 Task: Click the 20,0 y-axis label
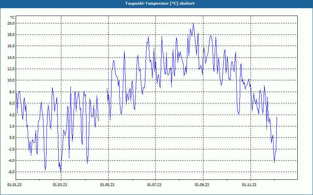pyautogui.click(x=11, y=23)
